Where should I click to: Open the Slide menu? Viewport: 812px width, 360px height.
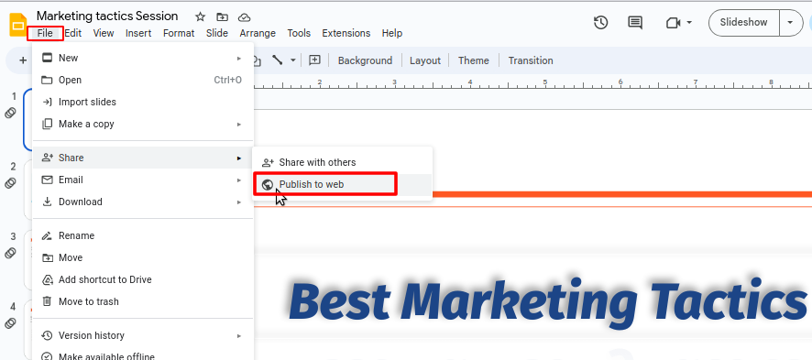(x=217, y=33)
